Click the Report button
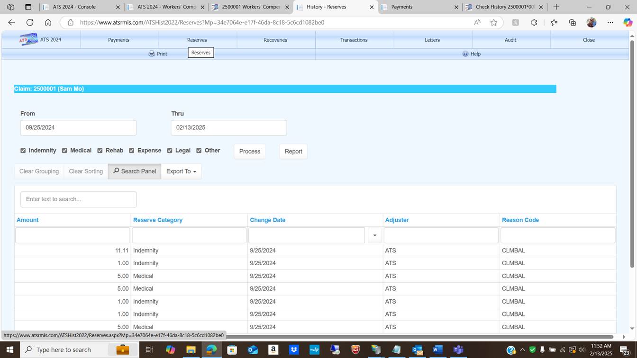Screen dimensions: 637x358 [x=293, y=152]
